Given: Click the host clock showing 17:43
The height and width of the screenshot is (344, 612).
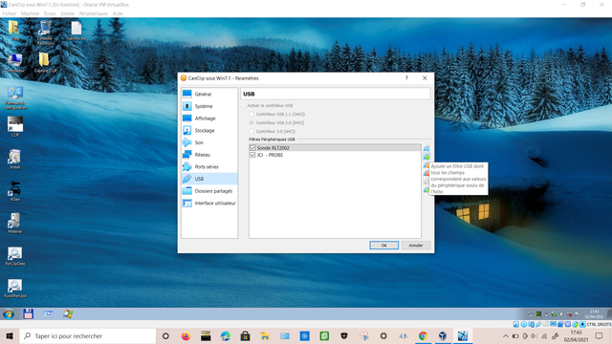Looking at the screenshot, I should click(576, 335).
